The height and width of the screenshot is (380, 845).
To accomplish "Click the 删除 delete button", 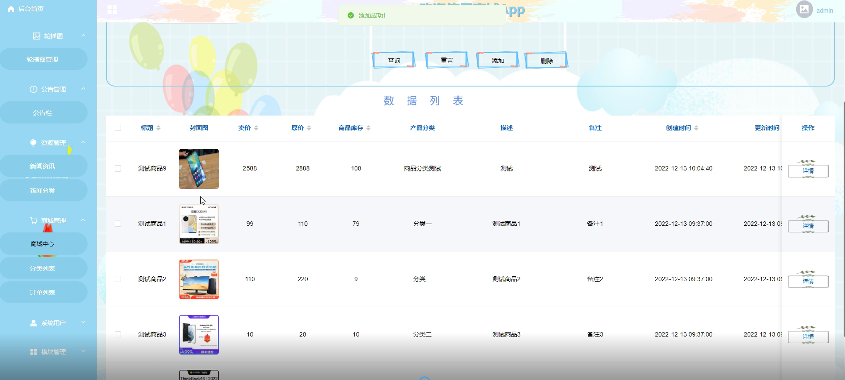I will pos(546,61).
